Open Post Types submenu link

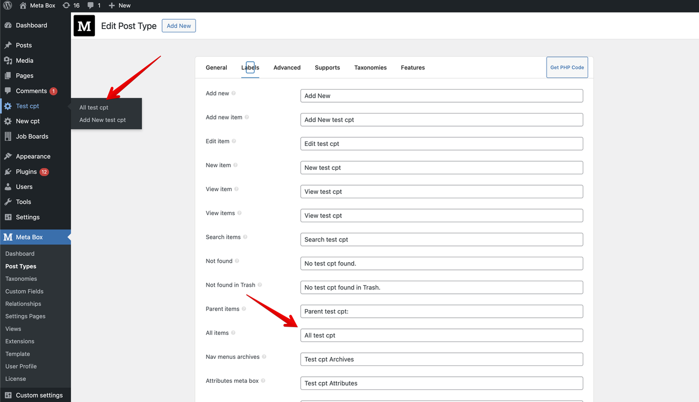coord(21,267)
